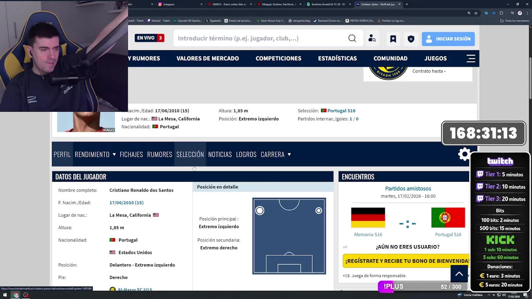532x299 pixels.
Task: Open the Al-Nassr FC U15 link
Action: (135, 289)
